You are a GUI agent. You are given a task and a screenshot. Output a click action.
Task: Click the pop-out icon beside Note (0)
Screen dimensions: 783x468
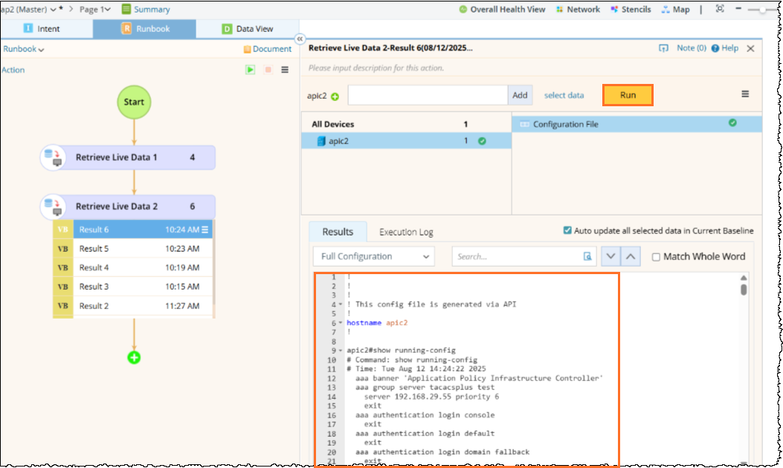coord(663,48)
